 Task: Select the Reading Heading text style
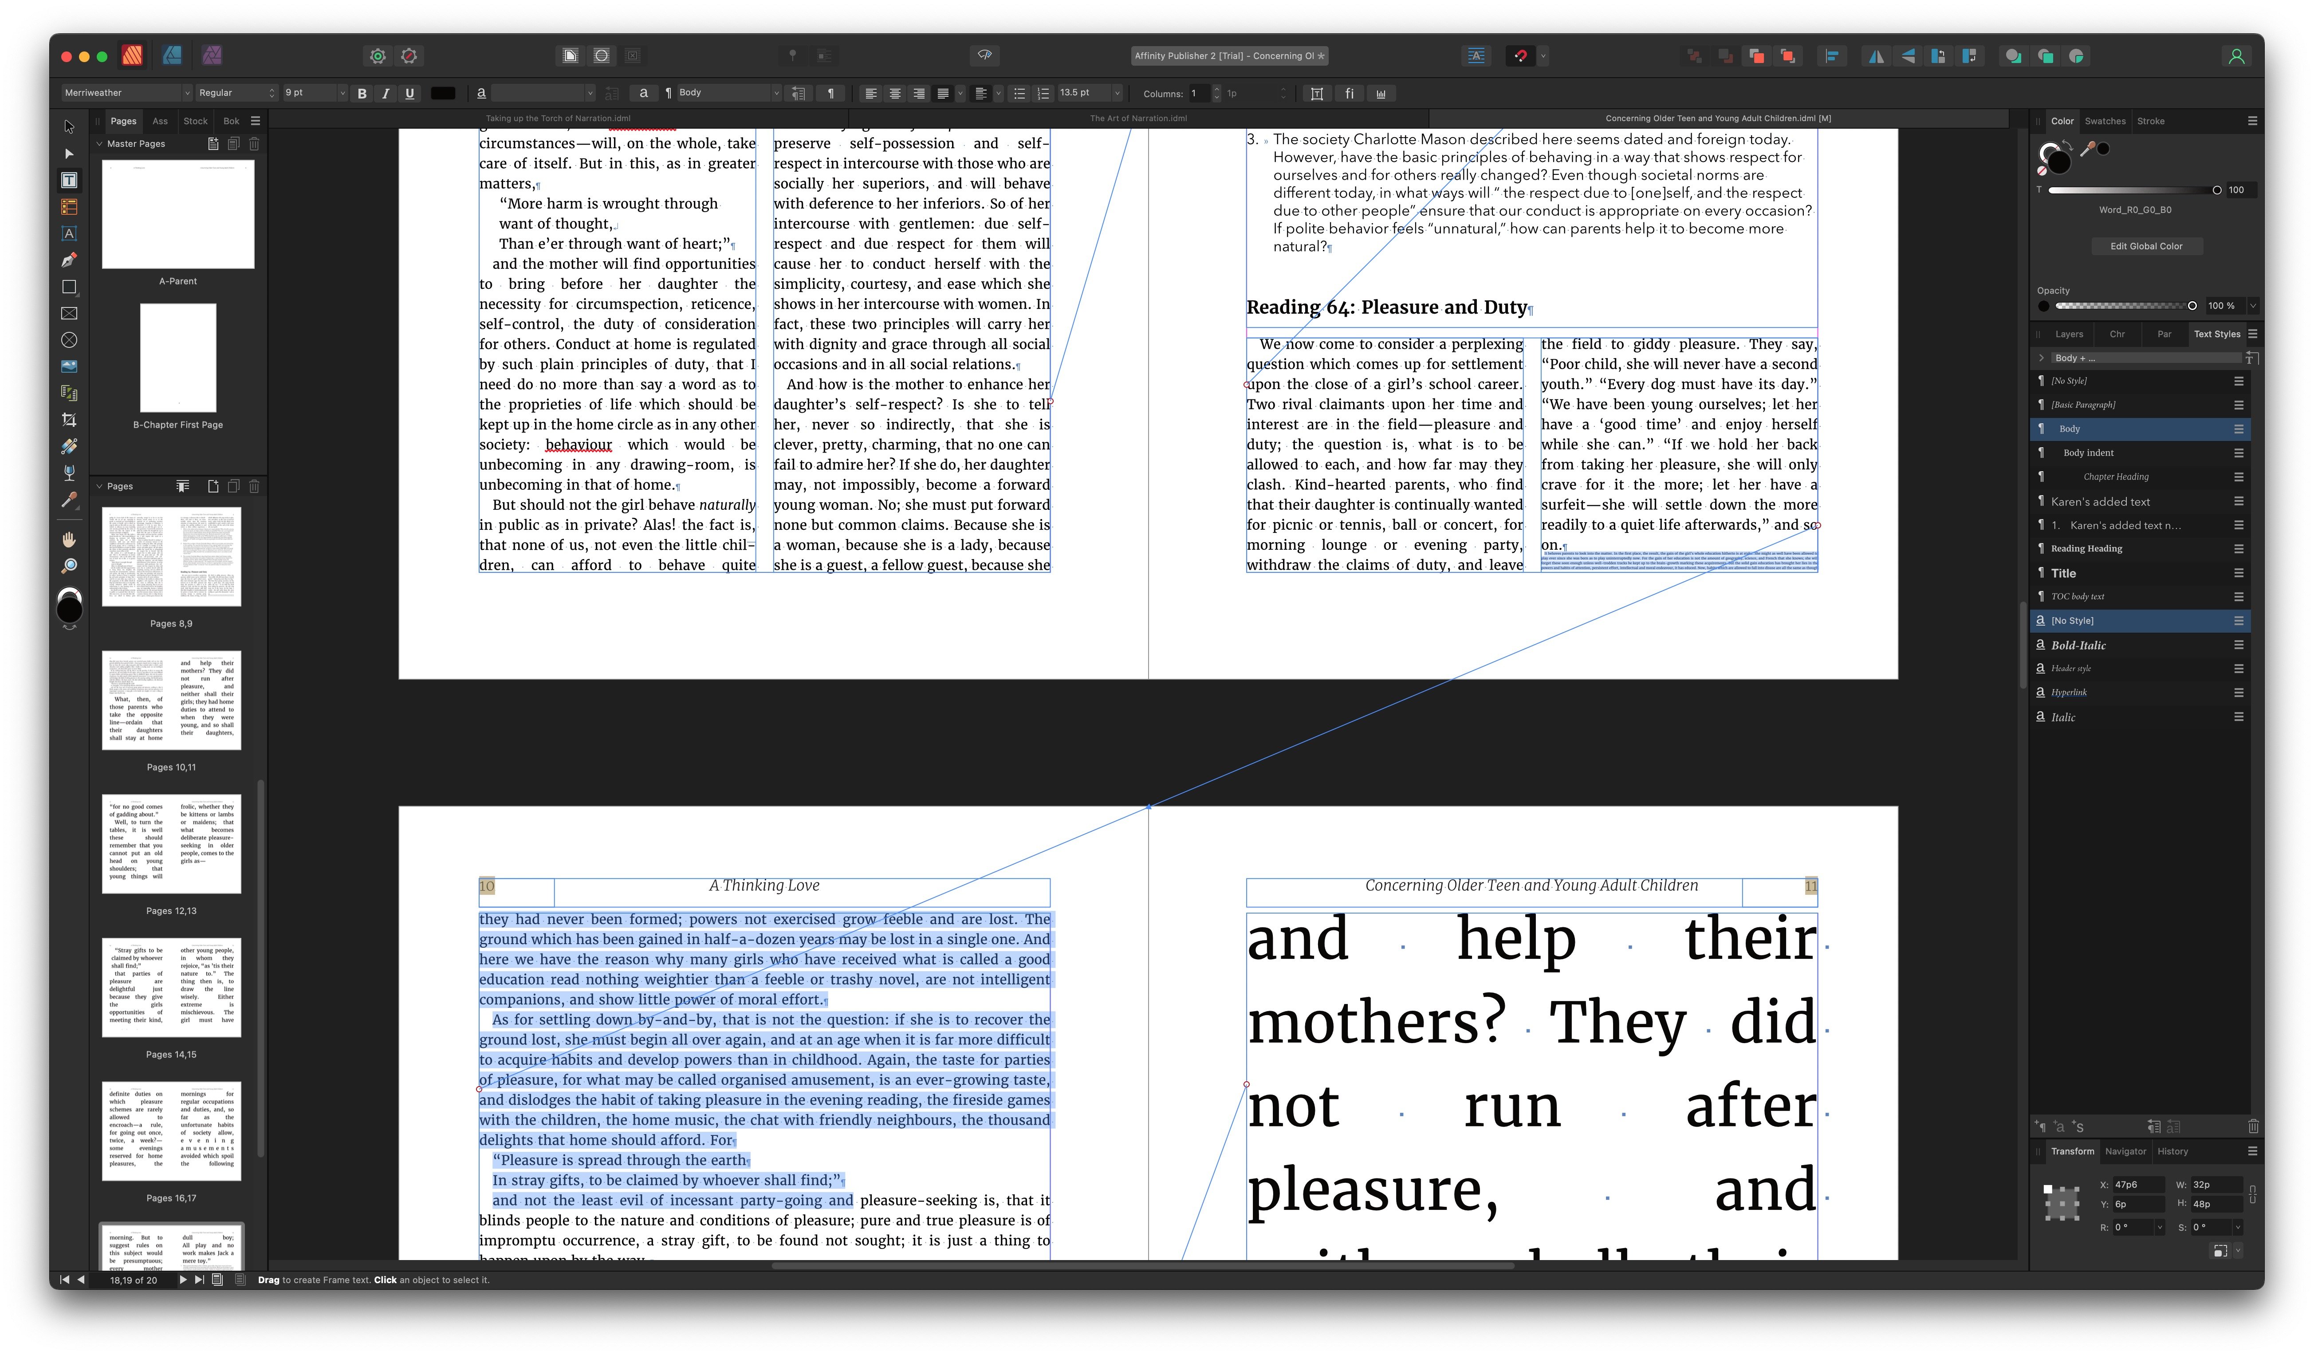pyautogui.click(x=2140, y=548)
